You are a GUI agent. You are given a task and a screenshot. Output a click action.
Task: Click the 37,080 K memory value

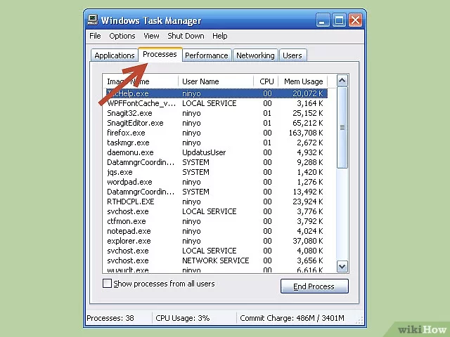pos(308,241)
